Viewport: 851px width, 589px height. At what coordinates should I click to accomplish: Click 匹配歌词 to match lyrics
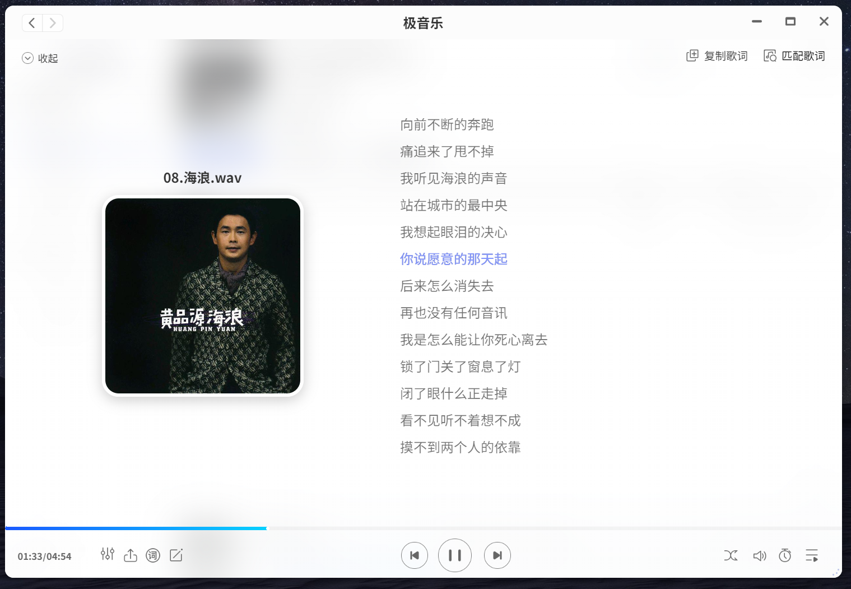pyautogui.click(x=794, y=56)
